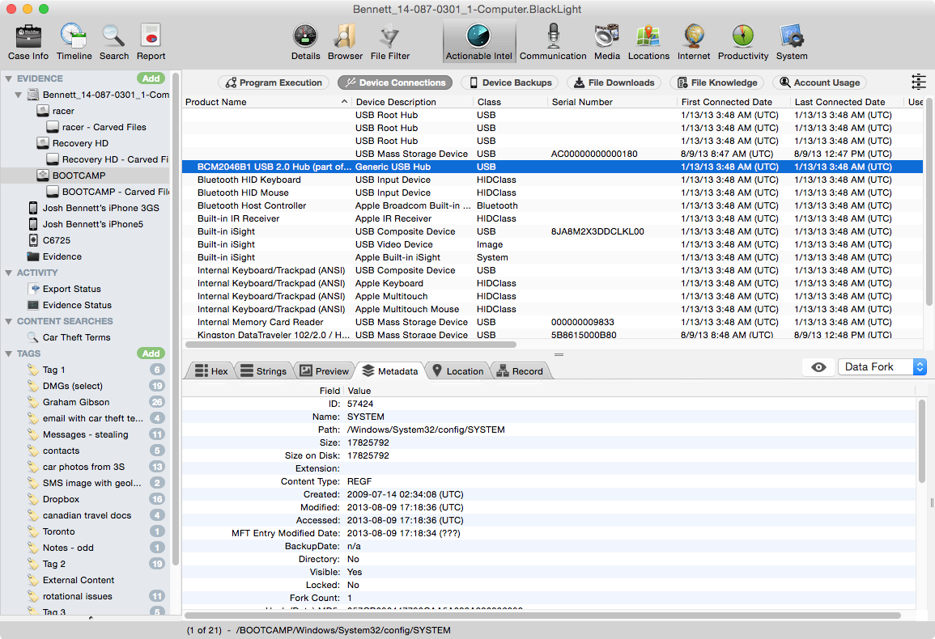935x639 pixels.
Task: Open the Data Fork dropdown
Action: coord(882,367)
